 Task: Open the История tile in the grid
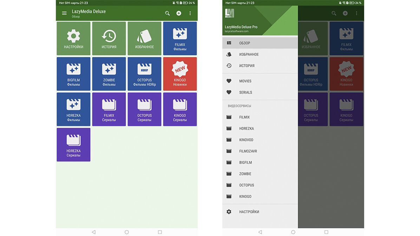pos(109,38)
